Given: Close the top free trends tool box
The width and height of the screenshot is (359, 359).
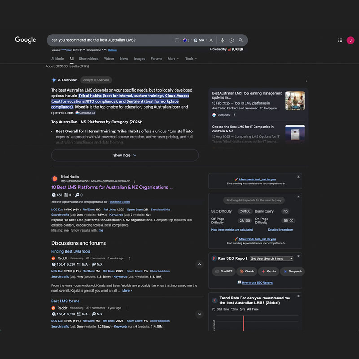Looking at the screenshot, I should tap(298, 177).
